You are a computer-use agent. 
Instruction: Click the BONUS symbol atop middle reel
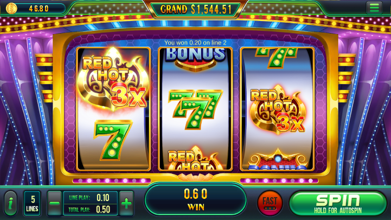[195, 59]
